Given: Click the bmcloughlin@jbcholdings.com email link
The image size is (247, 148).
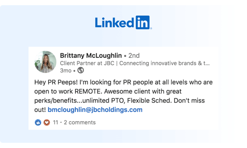Looking at the screenshot, I should point(95,110).
